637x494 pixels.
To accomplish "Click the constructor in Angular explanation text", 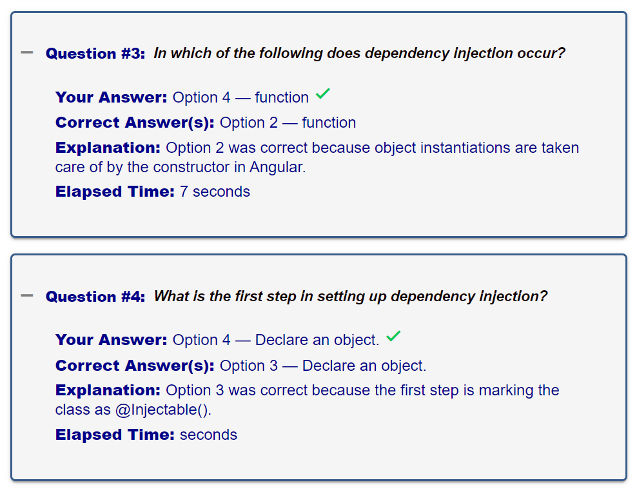I will point(229,167).
